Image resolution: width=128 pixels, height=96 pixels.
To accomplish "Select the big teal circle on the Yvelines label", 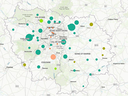I will coord(29,37).
